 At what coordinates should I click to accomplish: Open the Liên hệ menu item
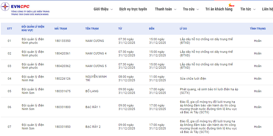pyautogui.click(x=267, y=9)
